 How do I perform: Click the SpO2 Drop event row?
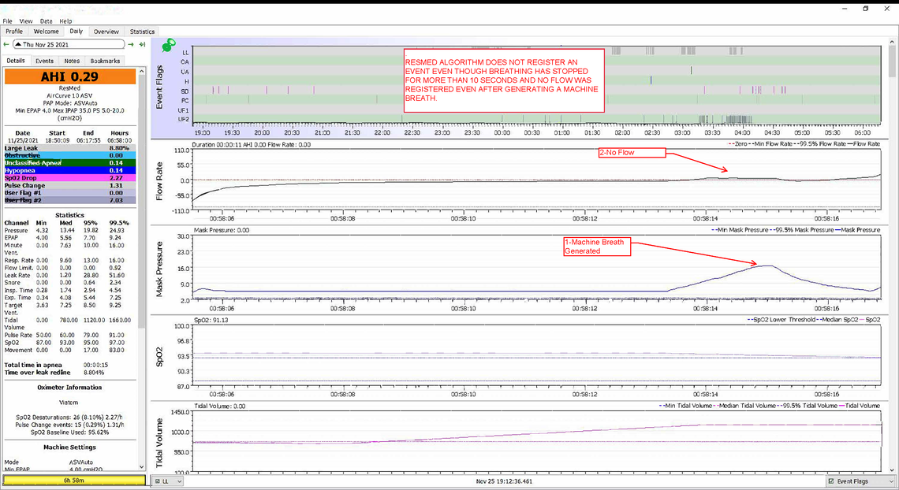point(70,178)
